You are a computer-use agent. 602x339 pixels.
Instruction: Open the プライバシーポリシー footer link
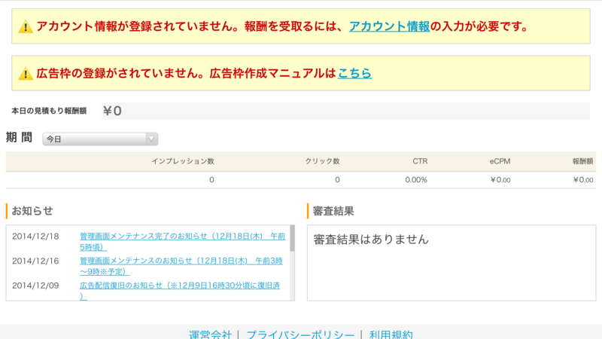(300, 334)
